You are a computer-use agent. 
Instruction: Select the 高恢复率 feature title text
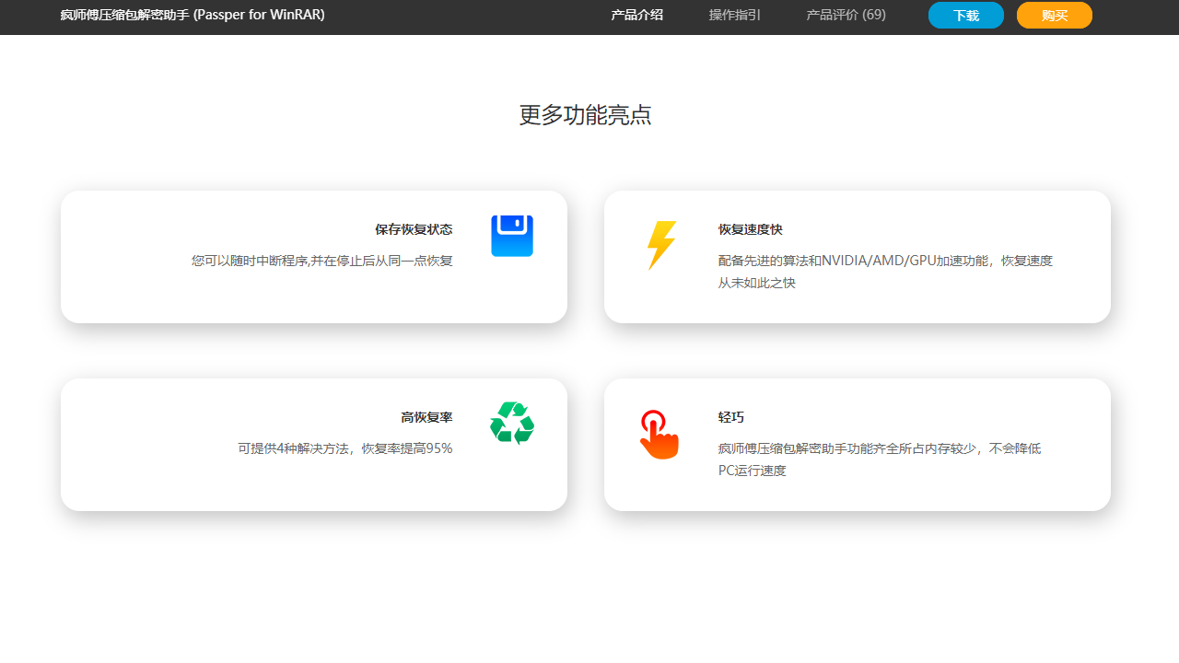(x=426, y=417)
